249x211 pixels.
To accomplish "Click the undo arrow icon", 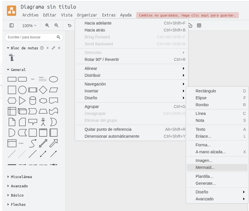I will tap(70, 25).
